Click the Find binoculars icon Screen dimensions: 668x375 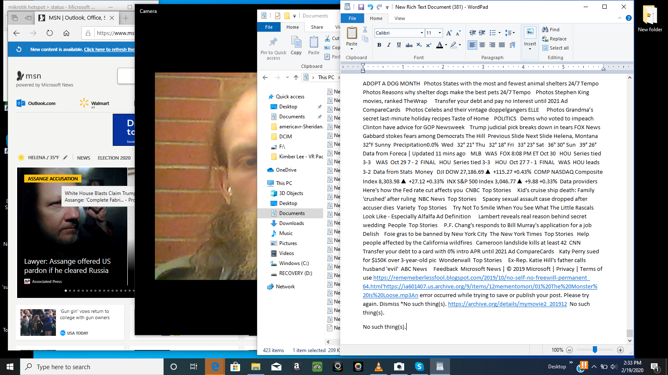(545, 30)
